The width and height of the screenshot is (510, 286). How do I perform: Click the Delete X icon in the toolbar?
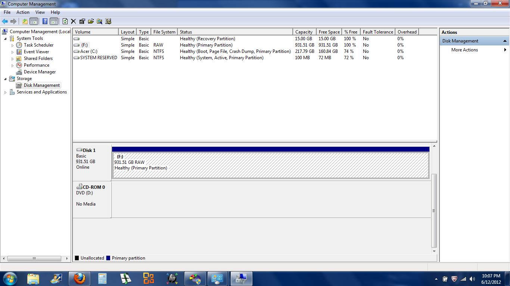pyautogui.click(x=73, y=21)
